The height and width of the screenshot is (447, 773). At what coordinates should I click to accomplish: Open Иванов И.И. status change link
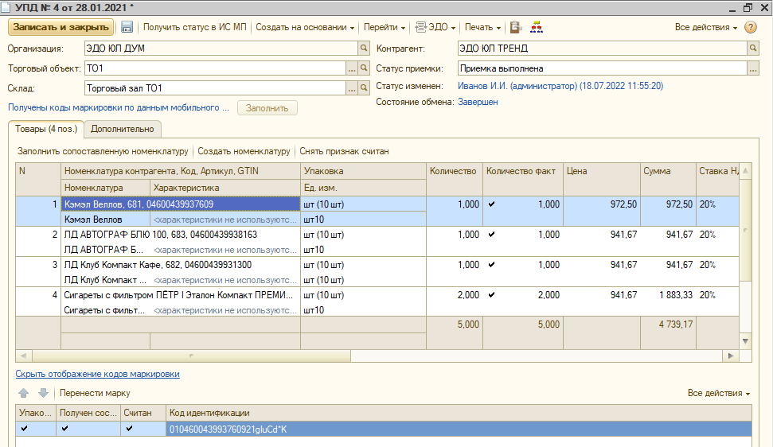coord(560,86)
